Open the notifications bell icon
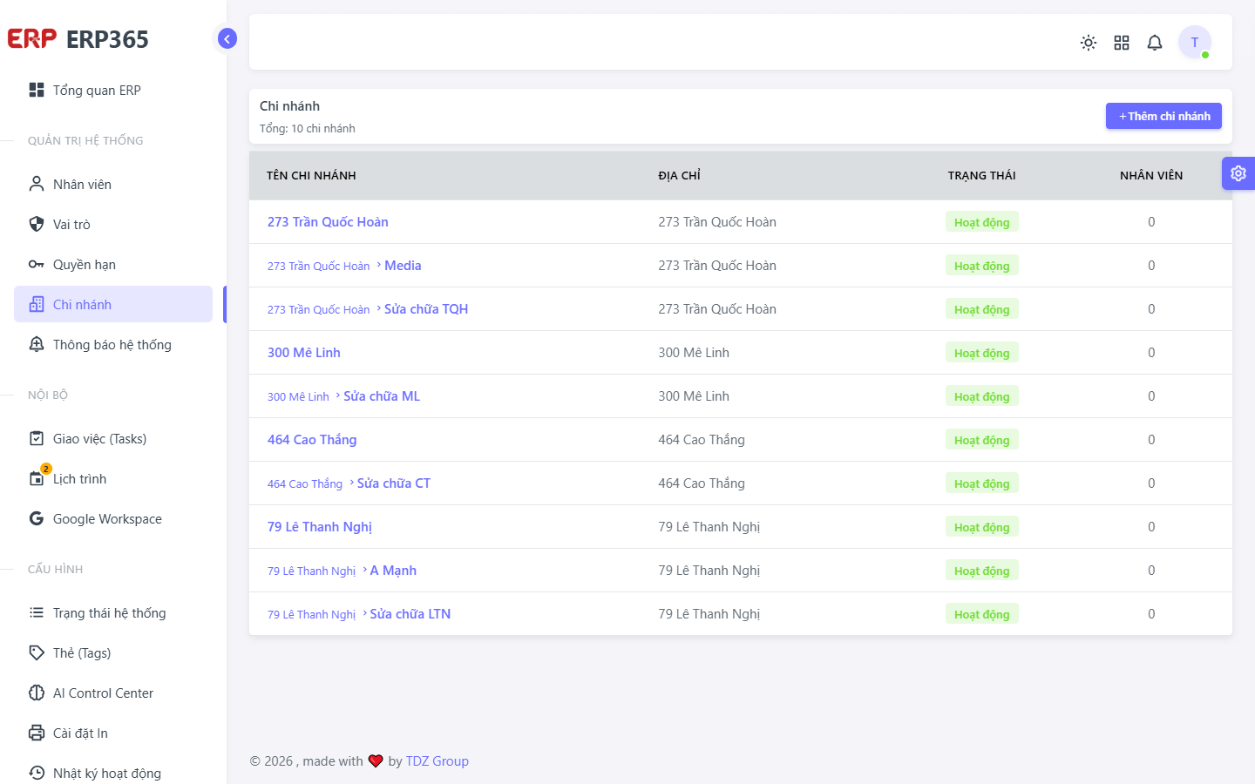Viewport: 1255px width, 784px height. [x=1155, y=43]
